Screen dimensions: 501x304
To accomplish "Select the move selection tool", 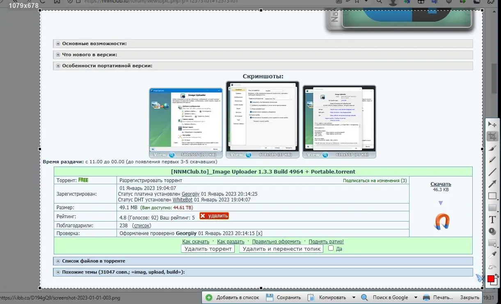I will click(x=492, y=124).
